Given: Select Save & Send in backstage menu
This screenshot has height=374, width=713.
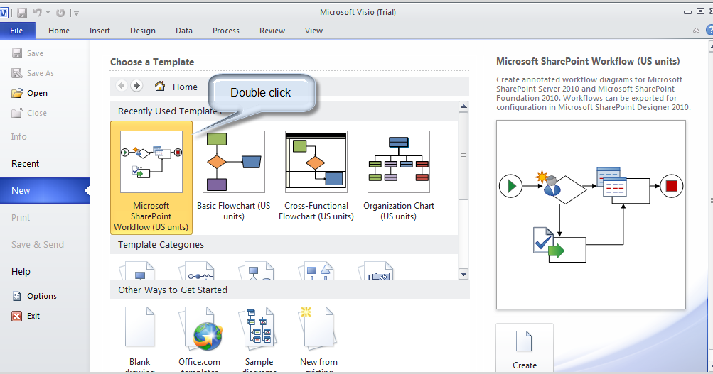Looking at the screenshot, I should pyautogui.click(x=38, y=244).
